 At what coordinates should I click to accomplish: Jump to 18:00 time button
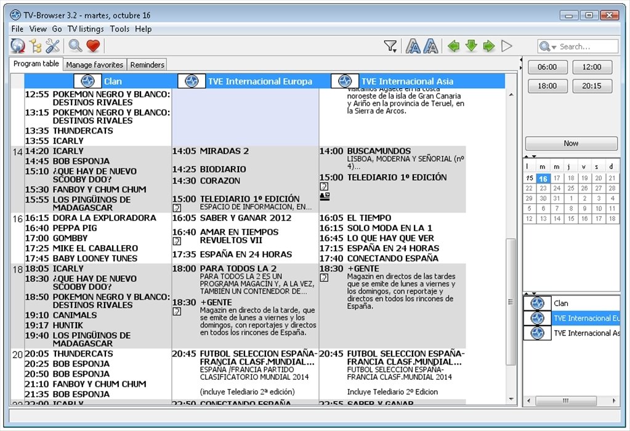[x=547, y=86]
